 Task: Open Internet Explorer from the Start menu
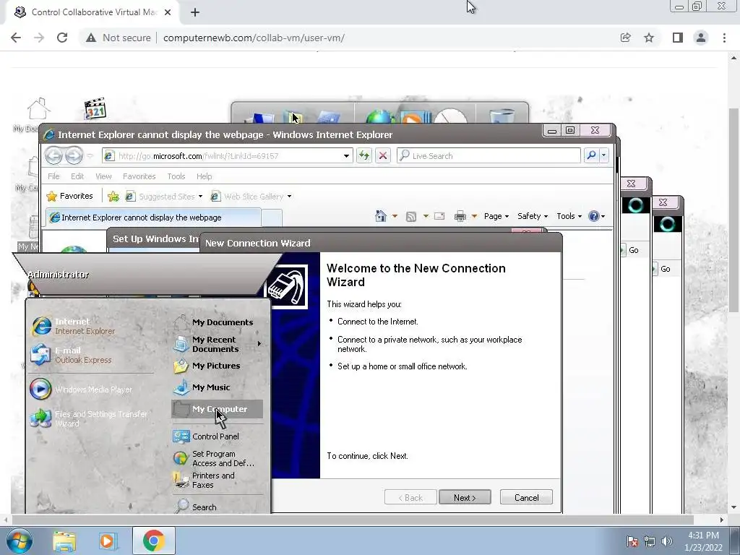(73, 326)
